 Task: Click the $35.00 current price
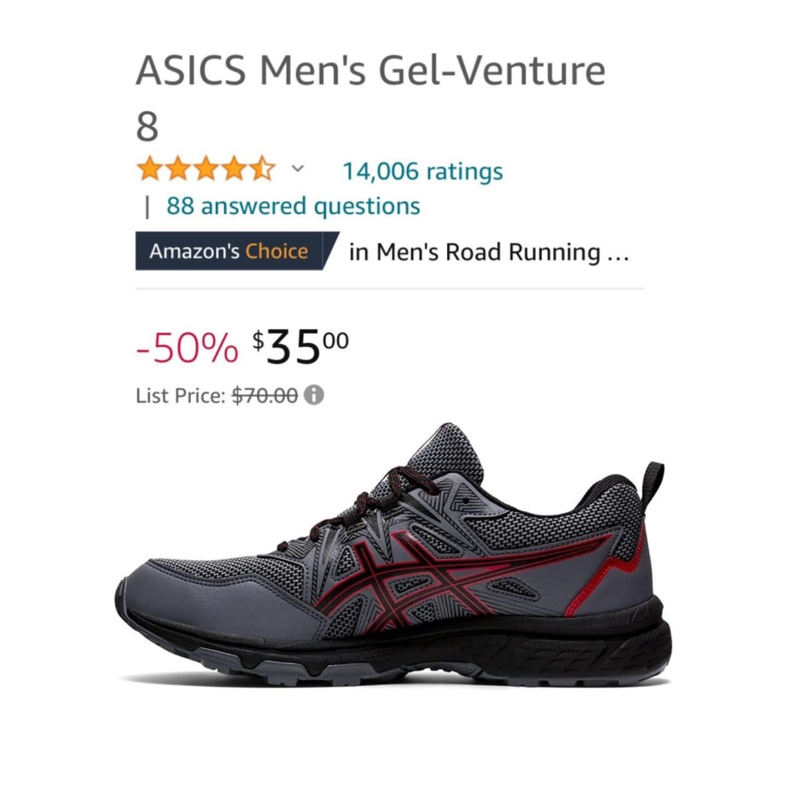301,346
